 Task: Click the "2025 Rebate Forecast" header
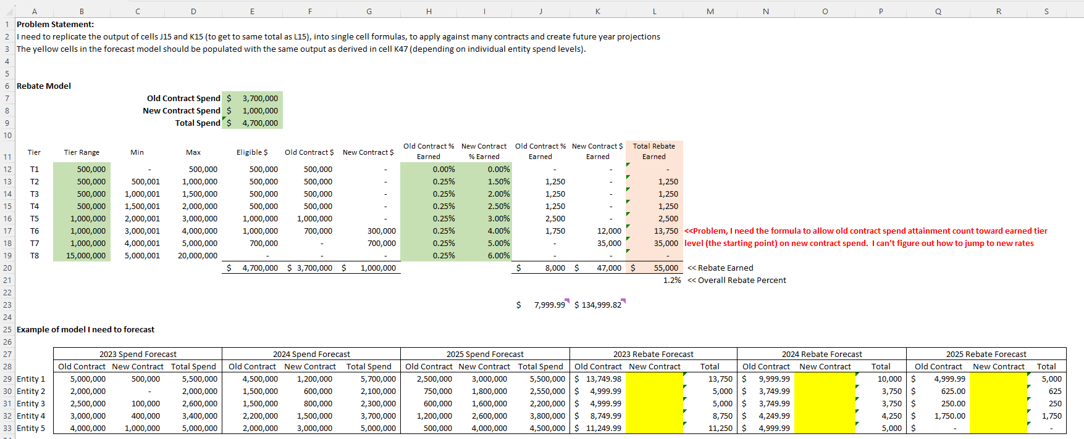point(986,354)
